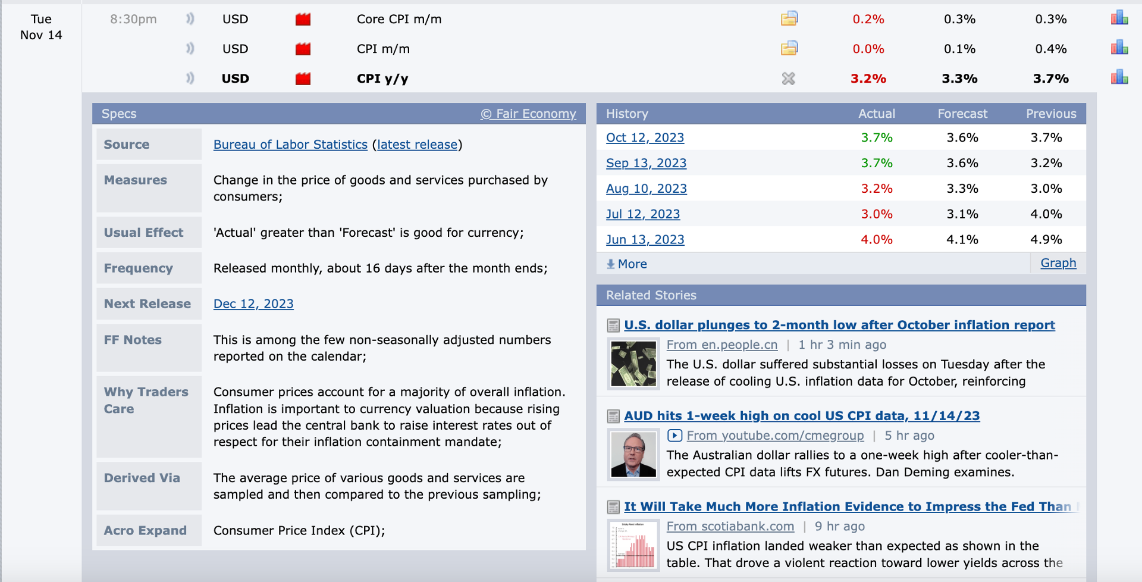The image size is (1142, 582).
Task: Visit the From en.people.cn source link
Action: pos(722,345)
